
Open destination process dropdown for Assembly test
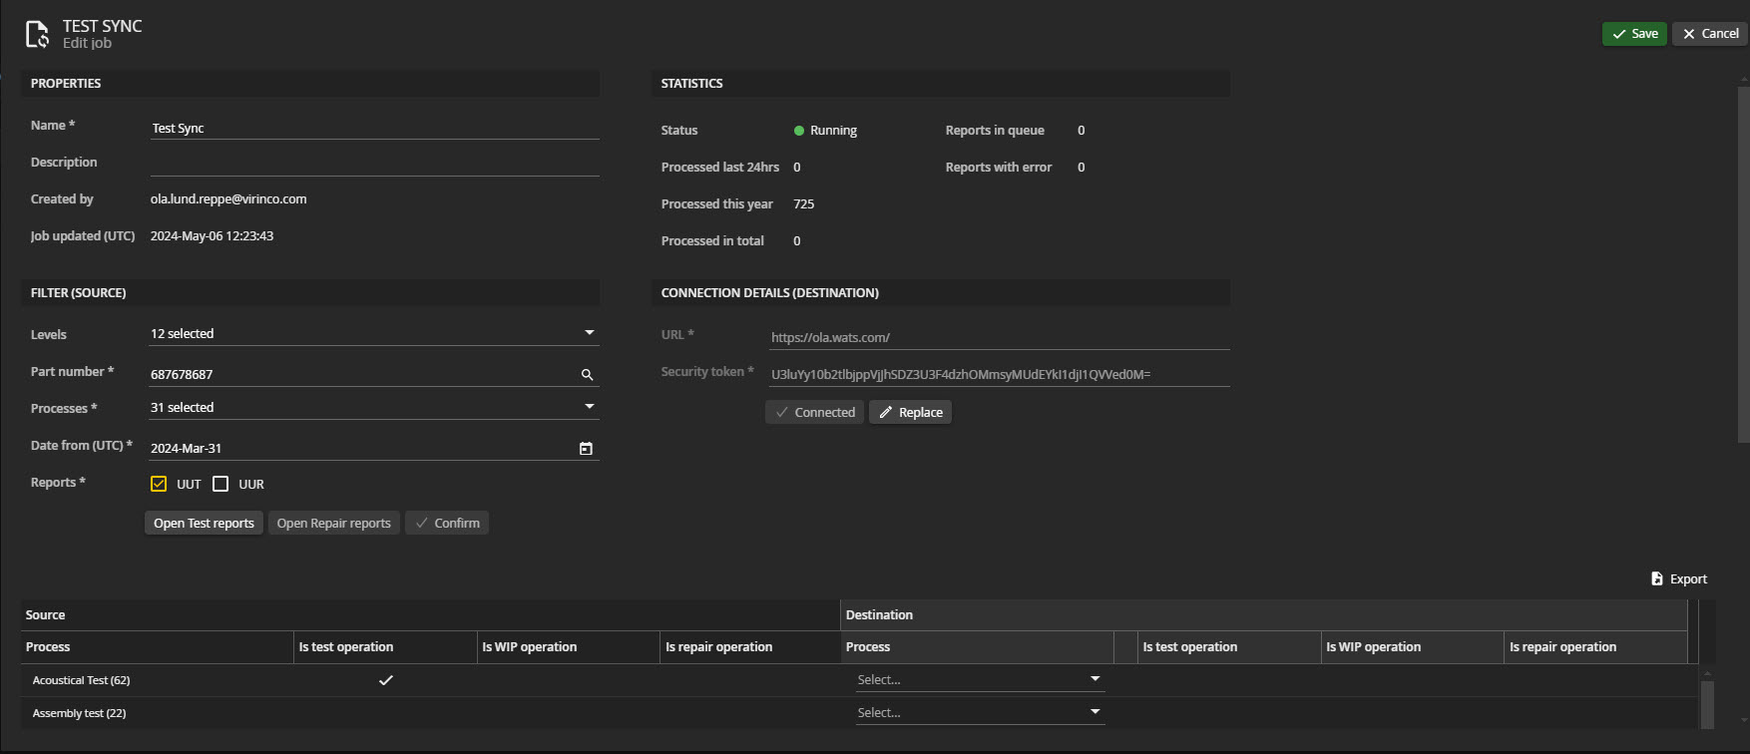click(979, 713)
